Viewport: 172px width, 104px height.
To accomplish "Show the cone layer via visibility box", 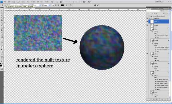I will [x=147, y=29].
